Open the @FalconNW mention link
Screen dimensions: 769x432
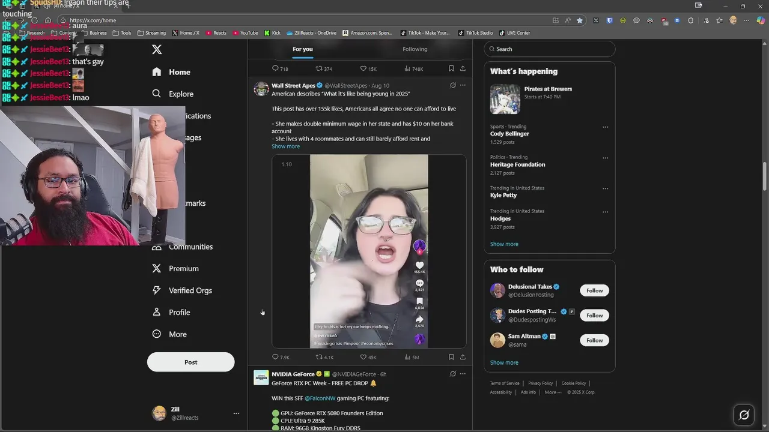point(320,398)
